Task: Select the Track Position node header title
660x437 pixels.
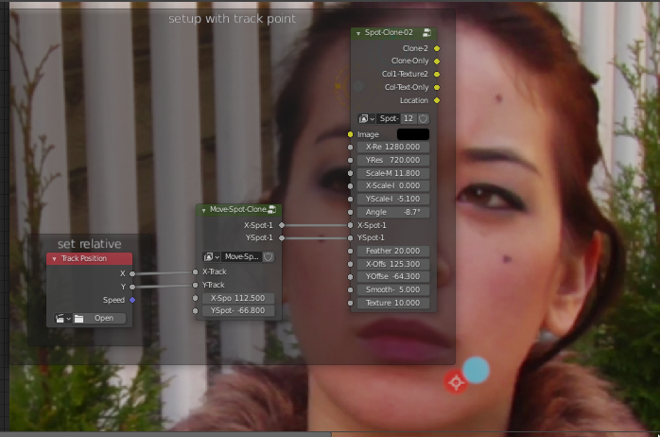Action: tap(84, 258)
